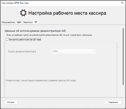Click the gear settings icon in header
Viewport: 126px width, 109px height.
coord(23,13)
